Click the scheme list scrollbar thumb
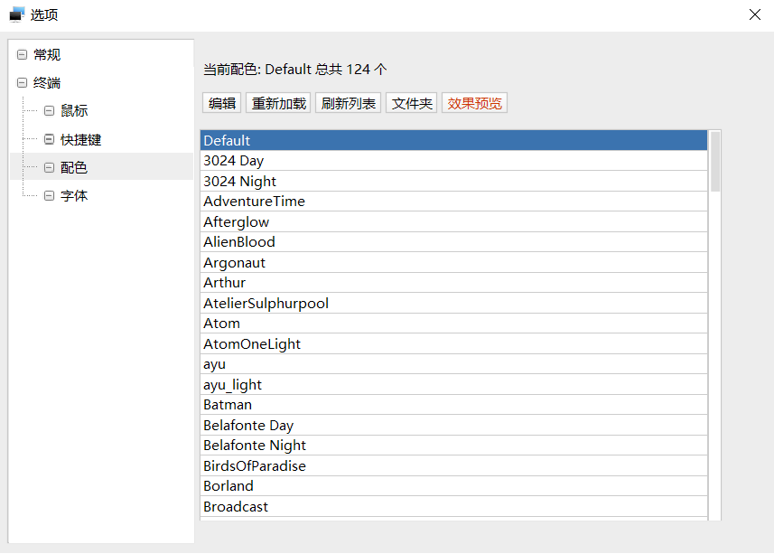This screenshot has width=774, height=554. 715,161
